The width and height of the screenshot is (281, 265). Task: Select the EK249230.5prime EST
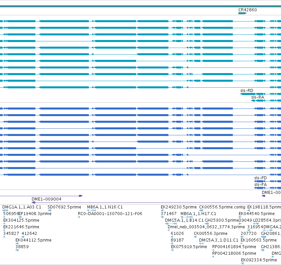coord(179,207)
